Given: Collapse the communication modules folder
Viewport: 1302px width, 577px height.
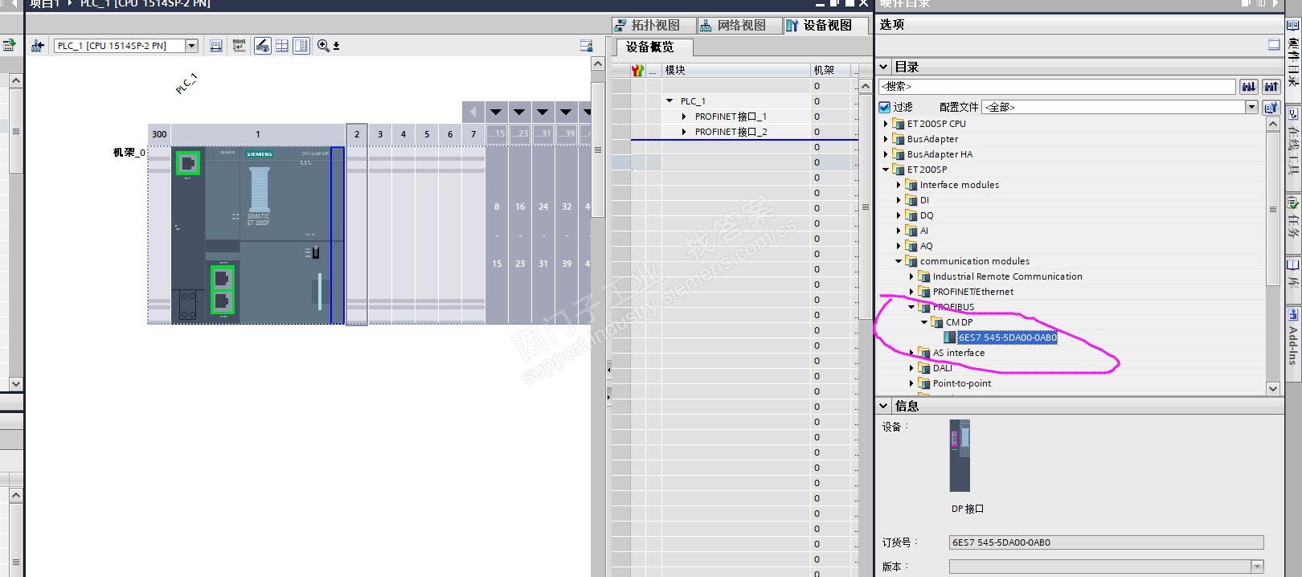Looking at the screenshot, I should click(899, 261).
